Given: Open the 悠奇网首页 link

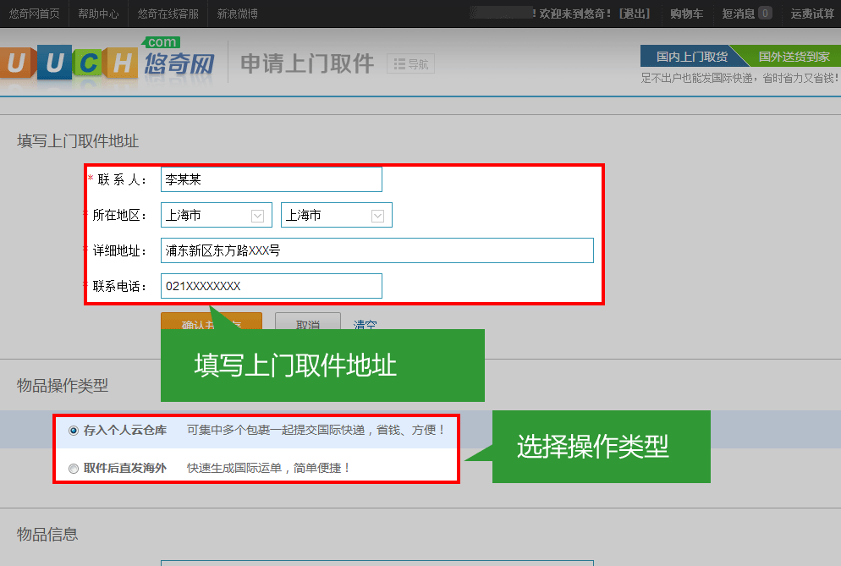Looking at the screenshot, I should pos(35,14).
